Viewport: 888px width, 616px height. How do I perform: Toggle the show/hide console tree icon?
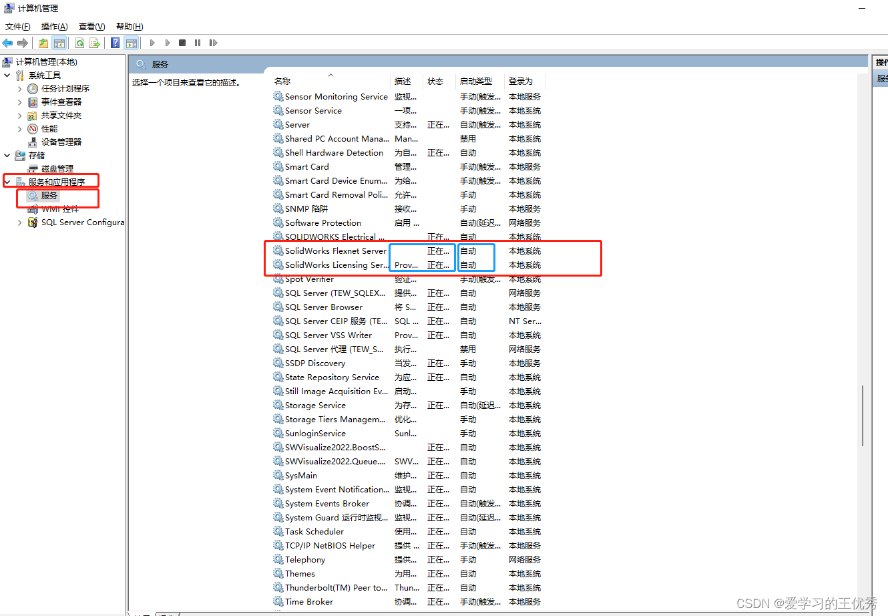pos(59,43)
